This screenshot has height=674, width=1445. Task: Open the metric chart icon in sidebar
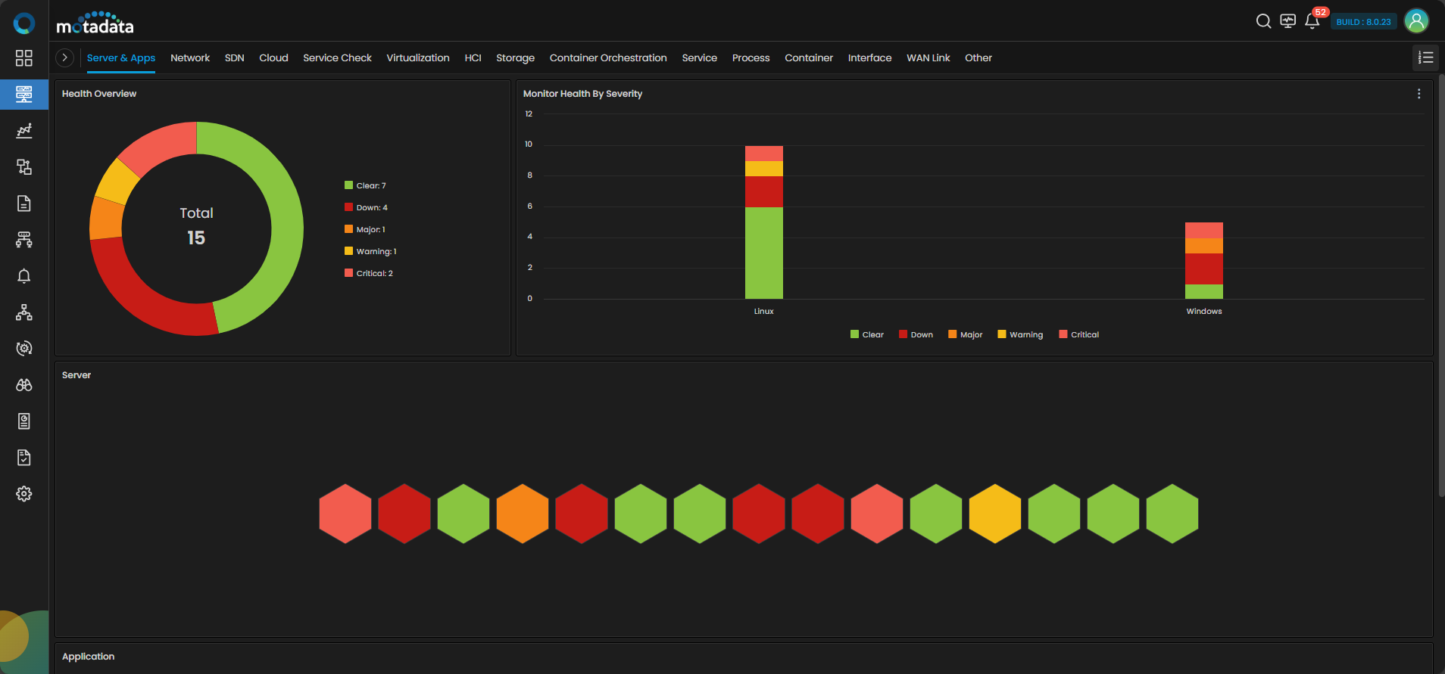(x=24, y=131)
